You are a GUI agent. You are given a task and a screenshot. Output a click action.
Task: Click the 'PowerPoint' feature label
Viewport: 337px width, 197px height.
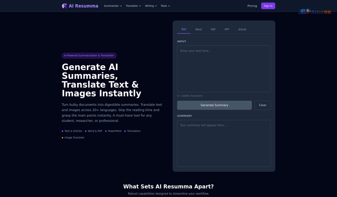[x=115, y=131]
